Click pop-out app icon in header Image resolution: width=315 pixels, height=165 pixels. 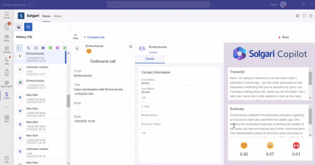point(298,16)
